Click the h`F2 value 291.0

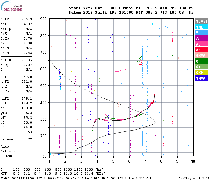tap(27, 82)
